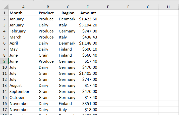The width and height of the screenshot is (179, 115).
Task: Select column A header
Action: click(x=23, y=7)
